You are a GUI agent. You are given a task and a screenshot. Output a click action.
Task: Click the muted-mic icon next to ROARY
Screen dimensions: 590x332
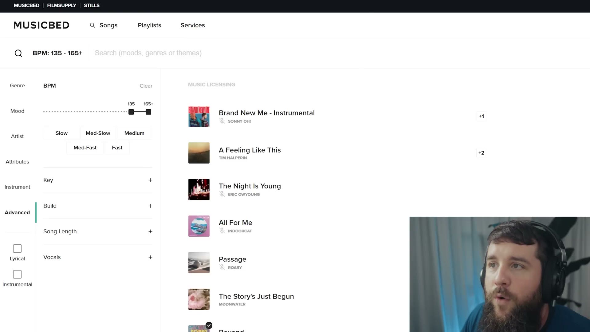[222, 267]
